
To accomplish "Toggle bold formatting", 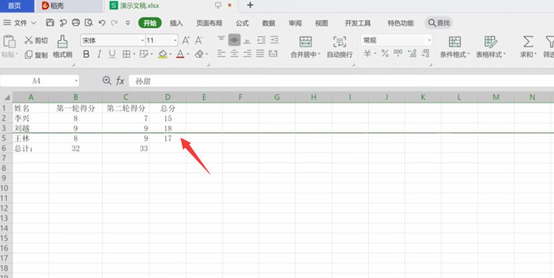I will (86, 54).
